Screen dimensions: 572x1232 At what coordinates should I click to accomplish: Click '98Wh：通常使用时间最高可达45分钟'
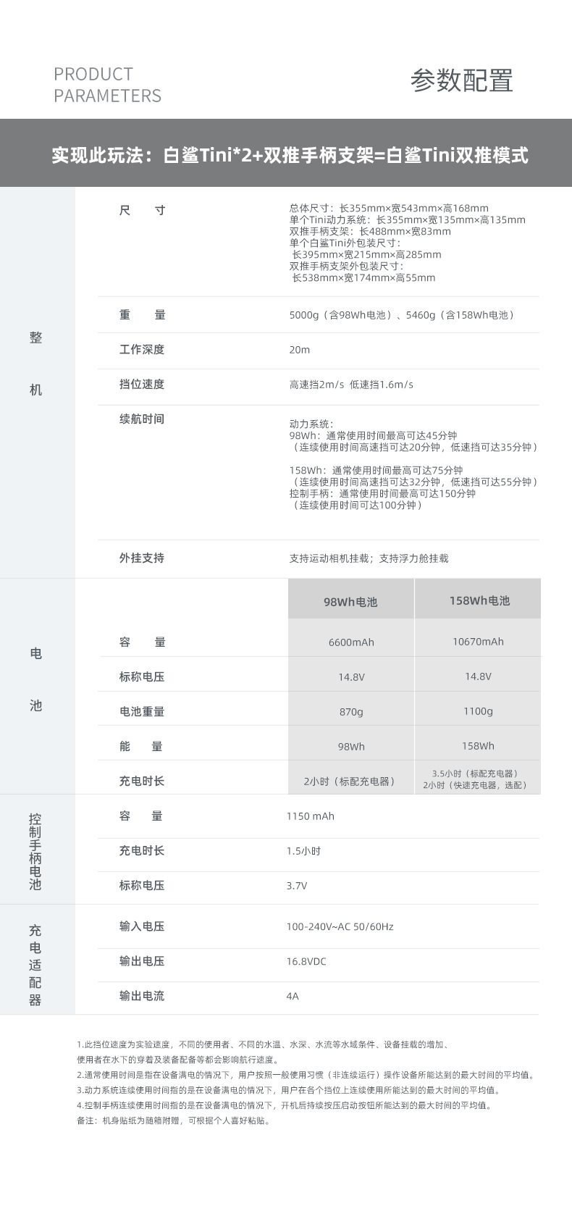click(373, 435)
